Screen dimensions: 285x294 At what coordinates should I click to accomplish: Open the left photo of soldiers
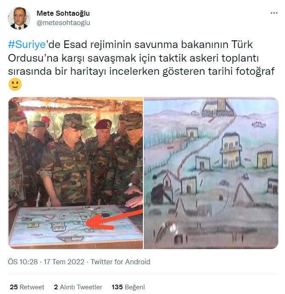coord(75,173)
